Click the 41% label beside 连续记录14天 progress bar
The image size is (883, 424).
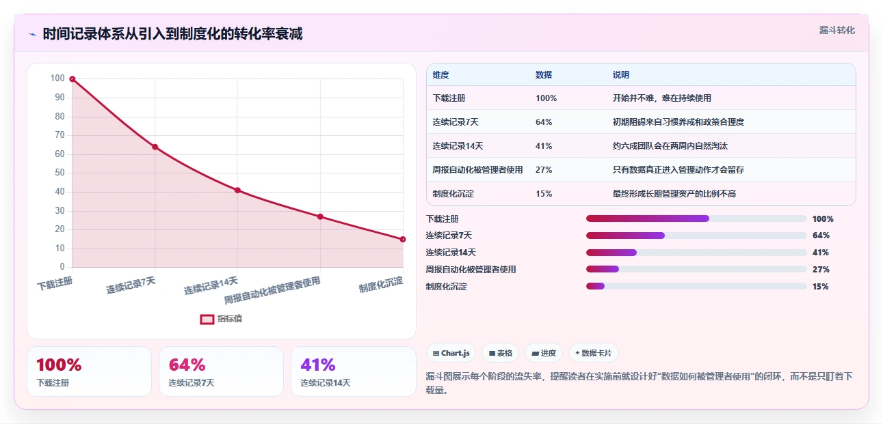click(821, 253)
